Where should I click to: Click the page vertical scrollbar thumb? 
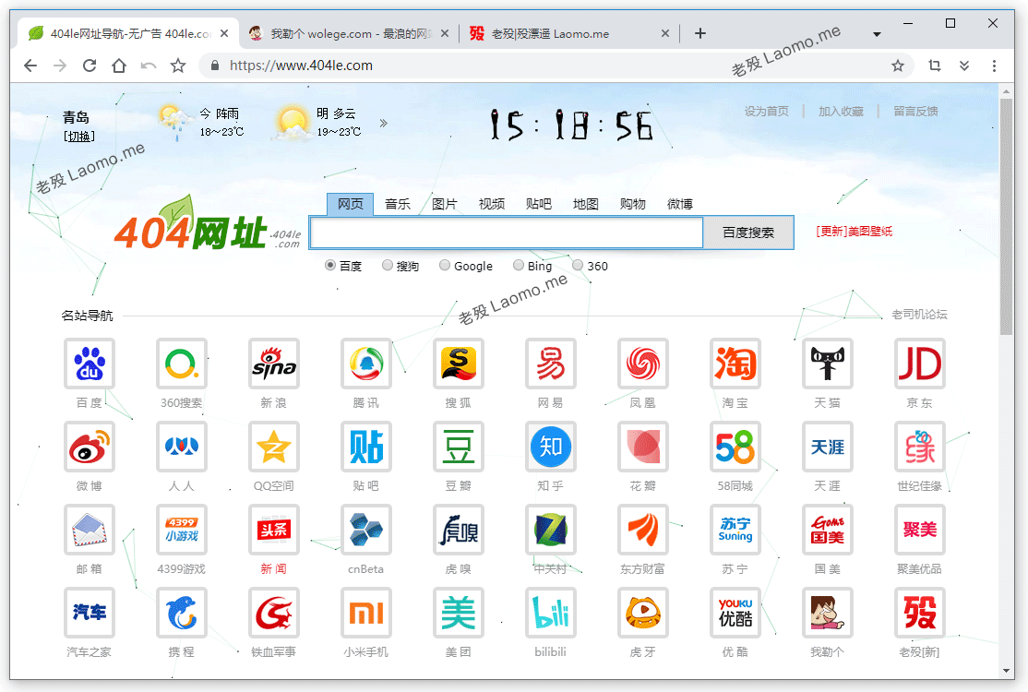click(1007, 216)
